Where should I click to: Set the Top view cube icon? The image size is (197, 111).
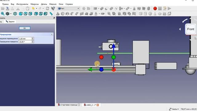26,14
